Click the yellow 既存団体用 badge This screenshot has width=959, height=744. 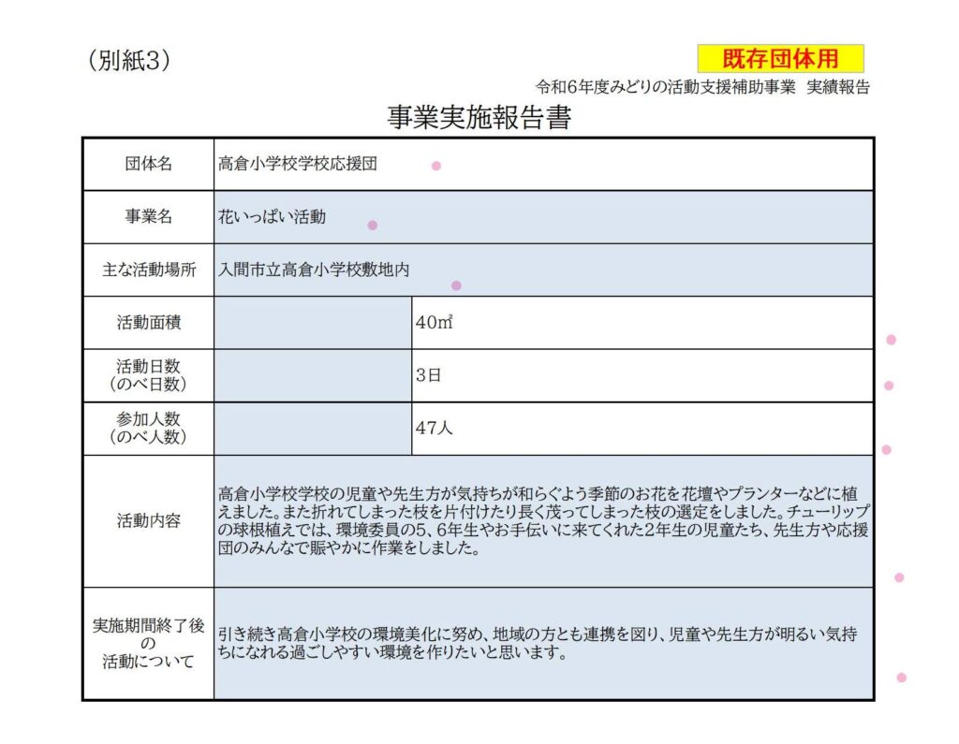point(780,59)
